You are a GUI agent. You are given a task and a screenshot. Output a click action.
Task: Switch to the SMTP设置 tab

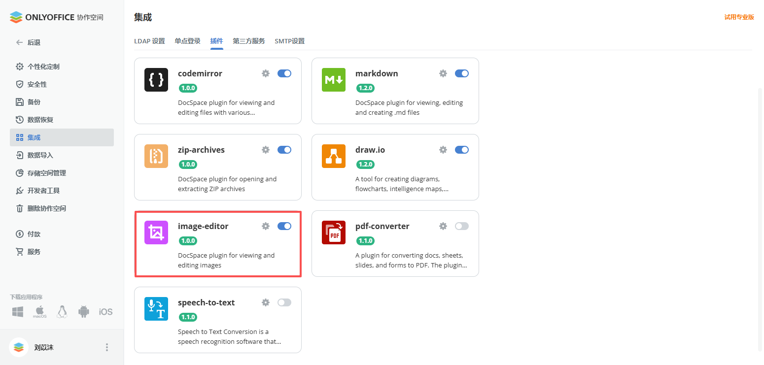289,41
